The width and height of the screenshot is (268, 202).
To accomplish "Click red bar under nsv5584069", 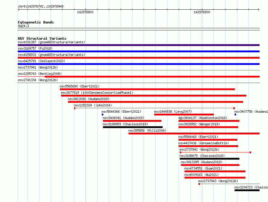I will [208, 140].
